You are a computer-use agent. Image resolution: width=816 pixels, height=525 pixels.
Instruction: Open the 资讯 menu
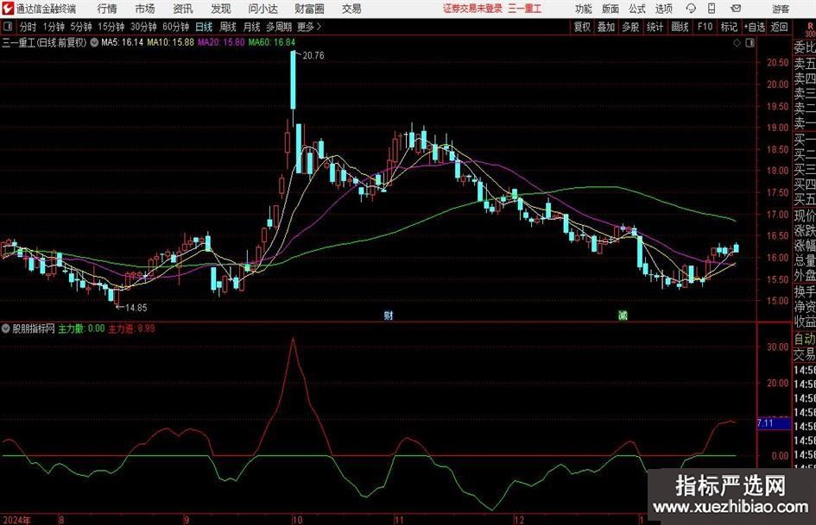coord(183,9)
